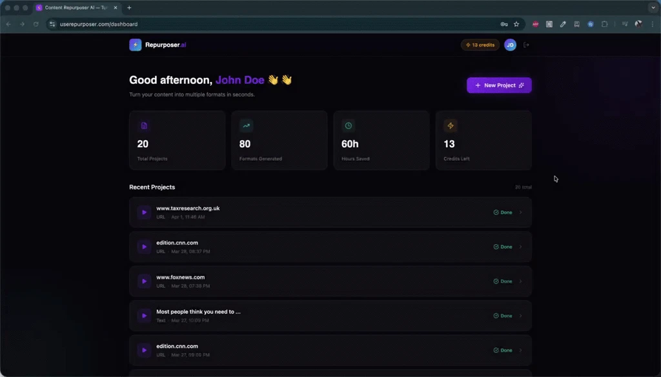The image size is (661, 377).
Task: Expand chevron on edition.cnn.com Mar 28 row
Action: (521, 247)
